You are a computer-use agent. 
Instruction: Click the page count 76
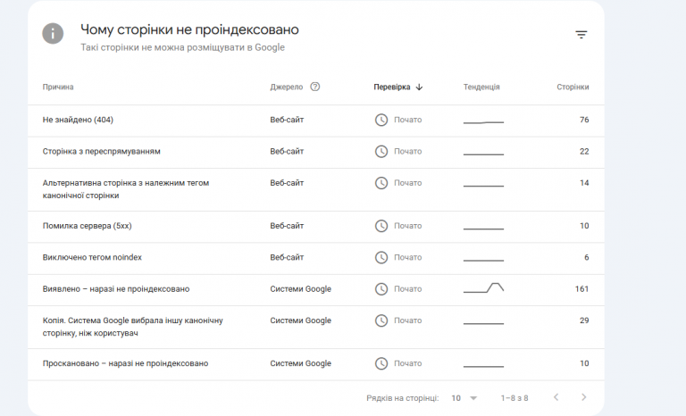(x=584, y=120)
